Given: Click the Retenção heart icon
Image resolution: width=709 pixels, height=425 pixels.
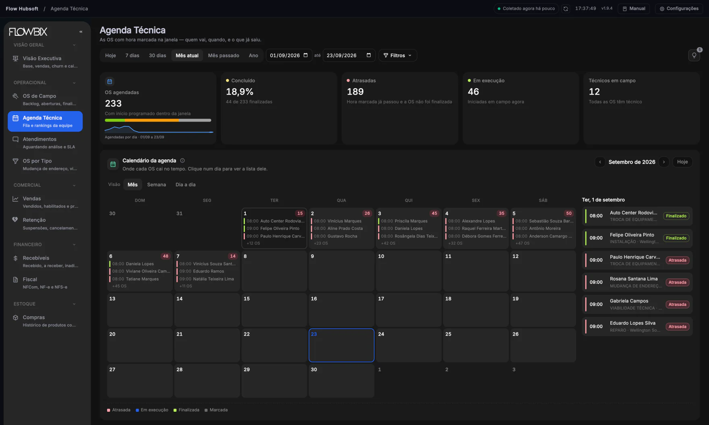Looking at the screenshot, I should tap(15, 220).
